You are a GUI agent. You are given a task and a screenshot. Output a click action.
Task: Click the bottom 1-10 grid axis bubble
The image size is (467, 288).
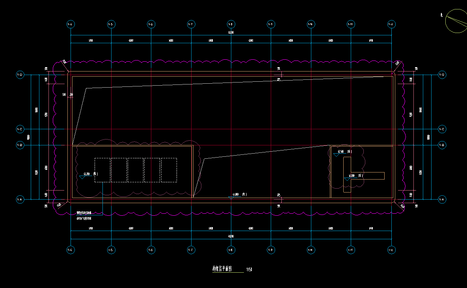point(311,249)
